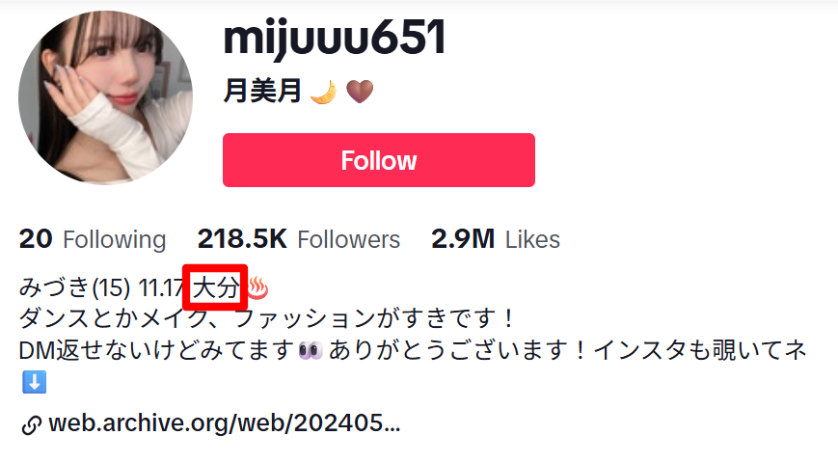The height and width of the screenshot is (463, 838).
Task: Click the Followers label text
Action: 348,239
